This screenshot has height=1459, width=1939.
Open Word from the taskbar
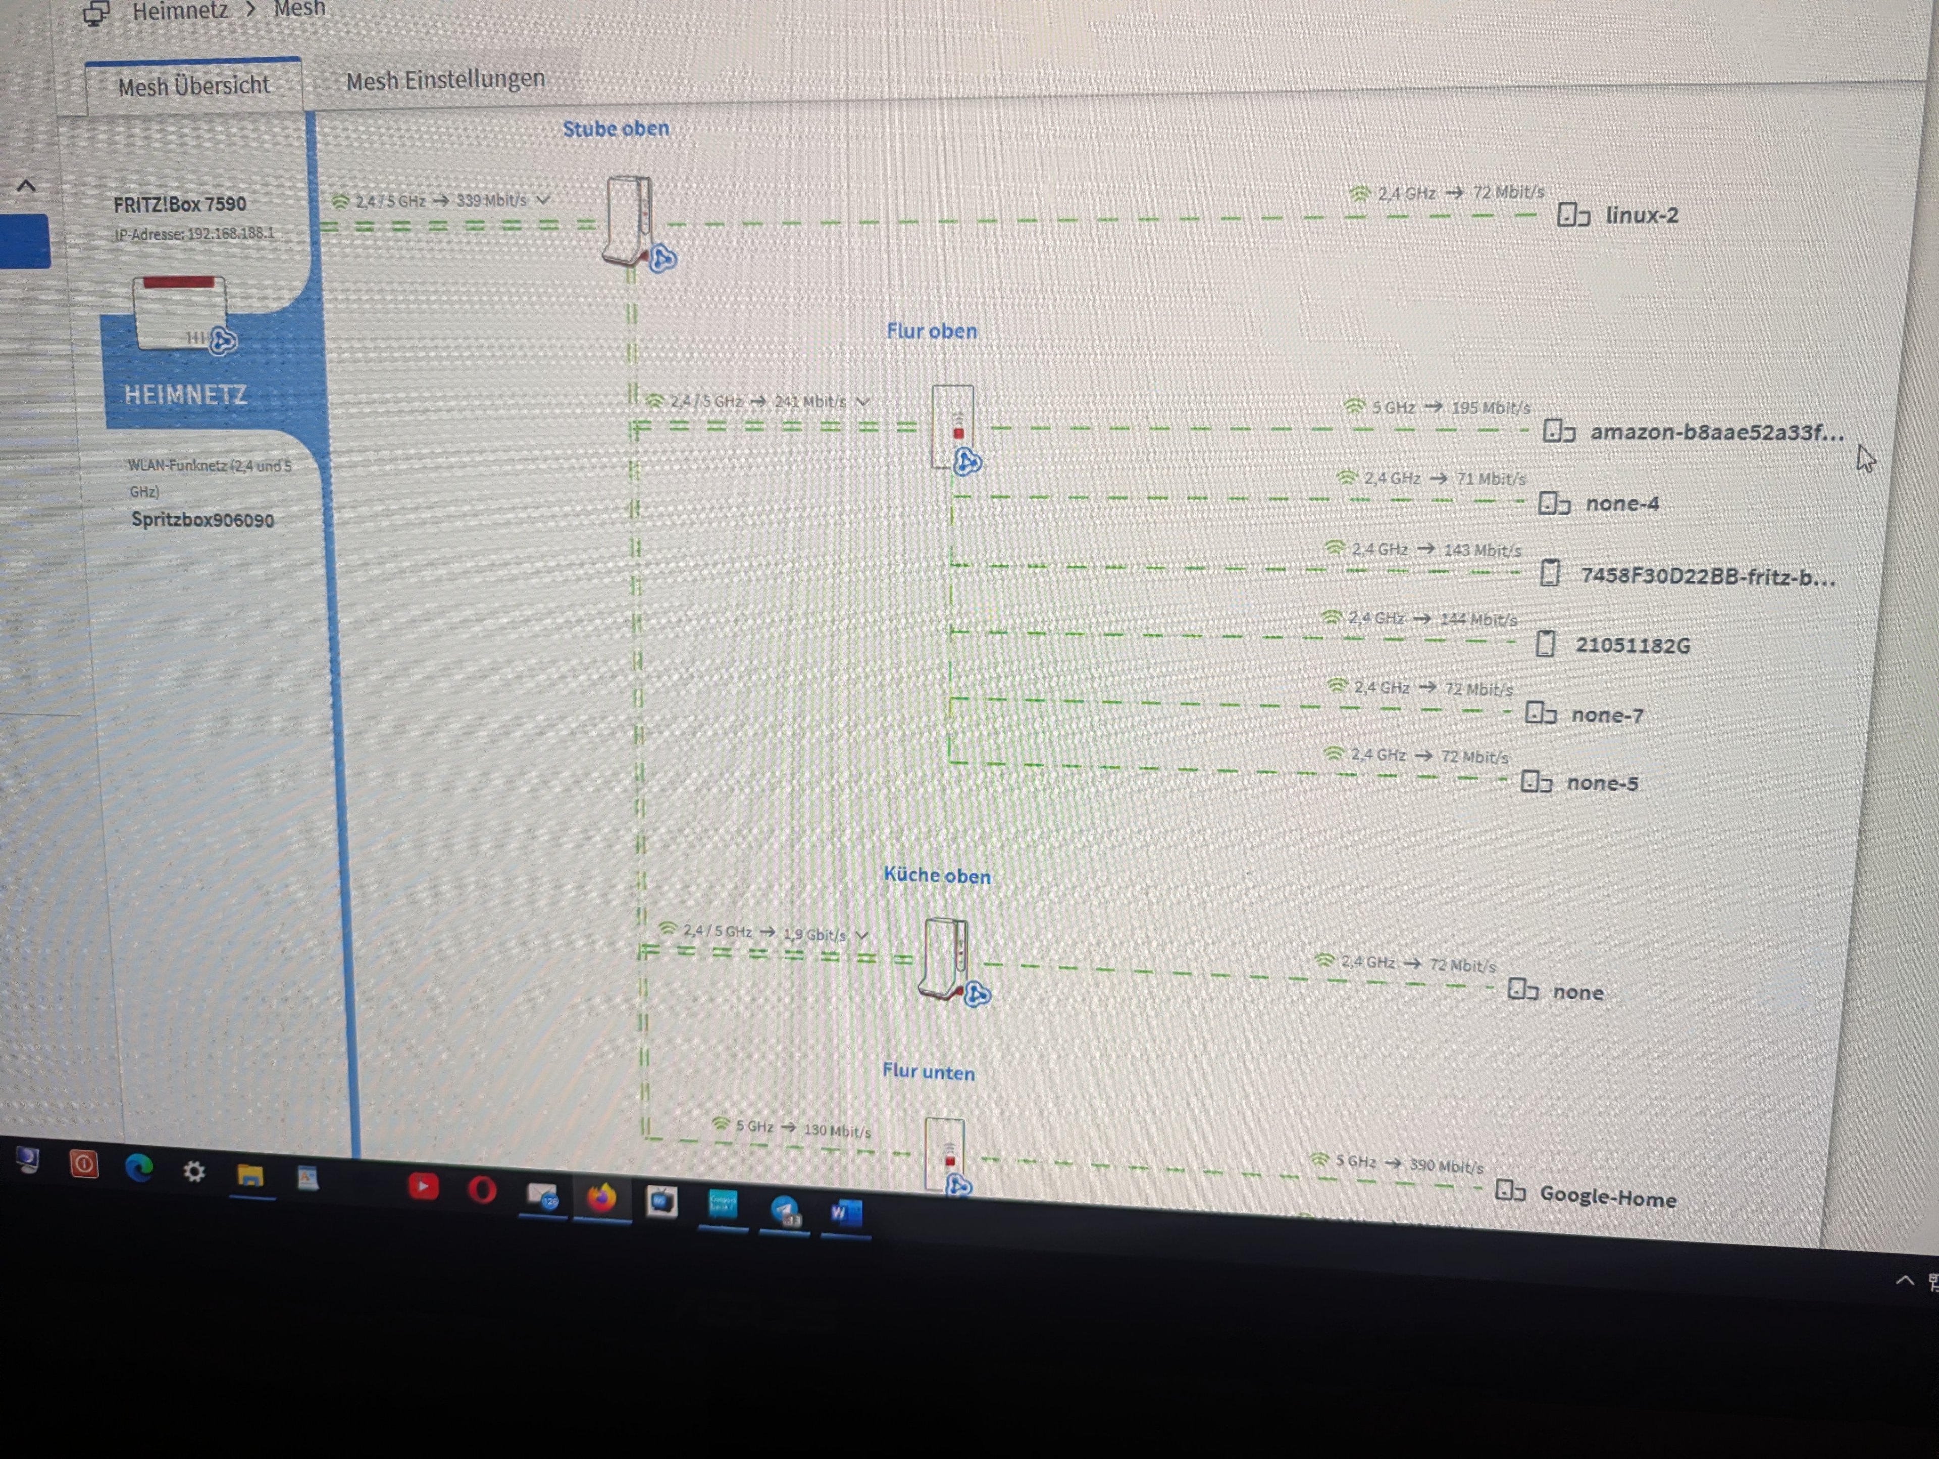click(x=845, y=1213)
